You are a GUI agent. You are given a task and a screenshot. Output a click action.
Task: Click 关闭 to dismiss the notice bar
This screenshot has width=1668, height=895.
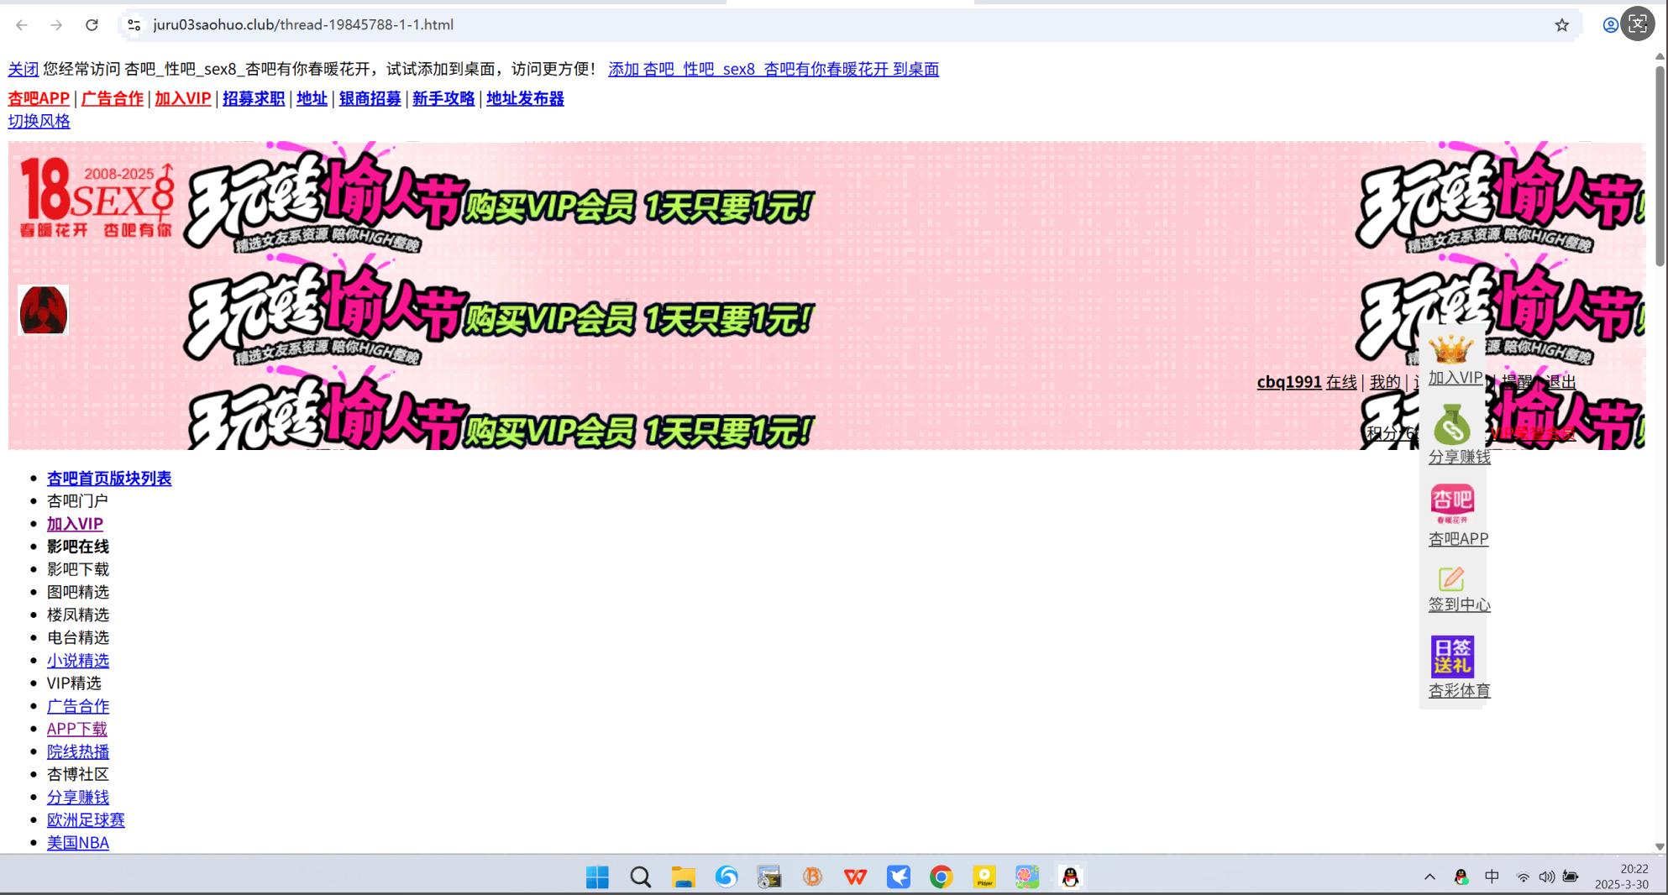tap(22, 68)
